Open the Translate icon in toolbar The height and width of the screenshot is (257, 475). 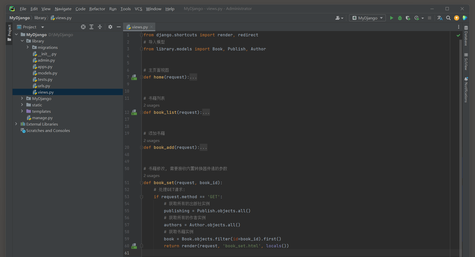440,18
